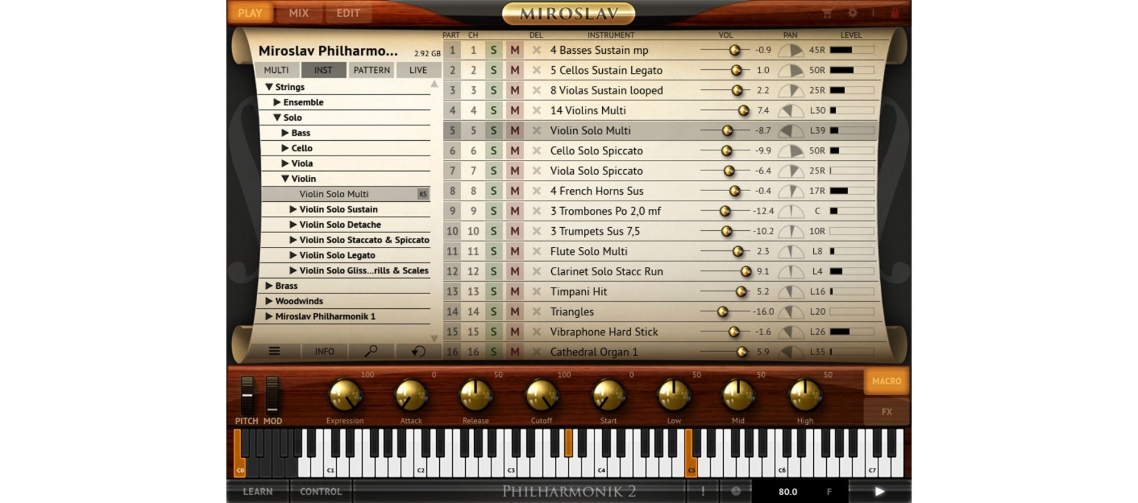Click the Cutoff macro knob
1138x503 pixels.
point(541,395)
